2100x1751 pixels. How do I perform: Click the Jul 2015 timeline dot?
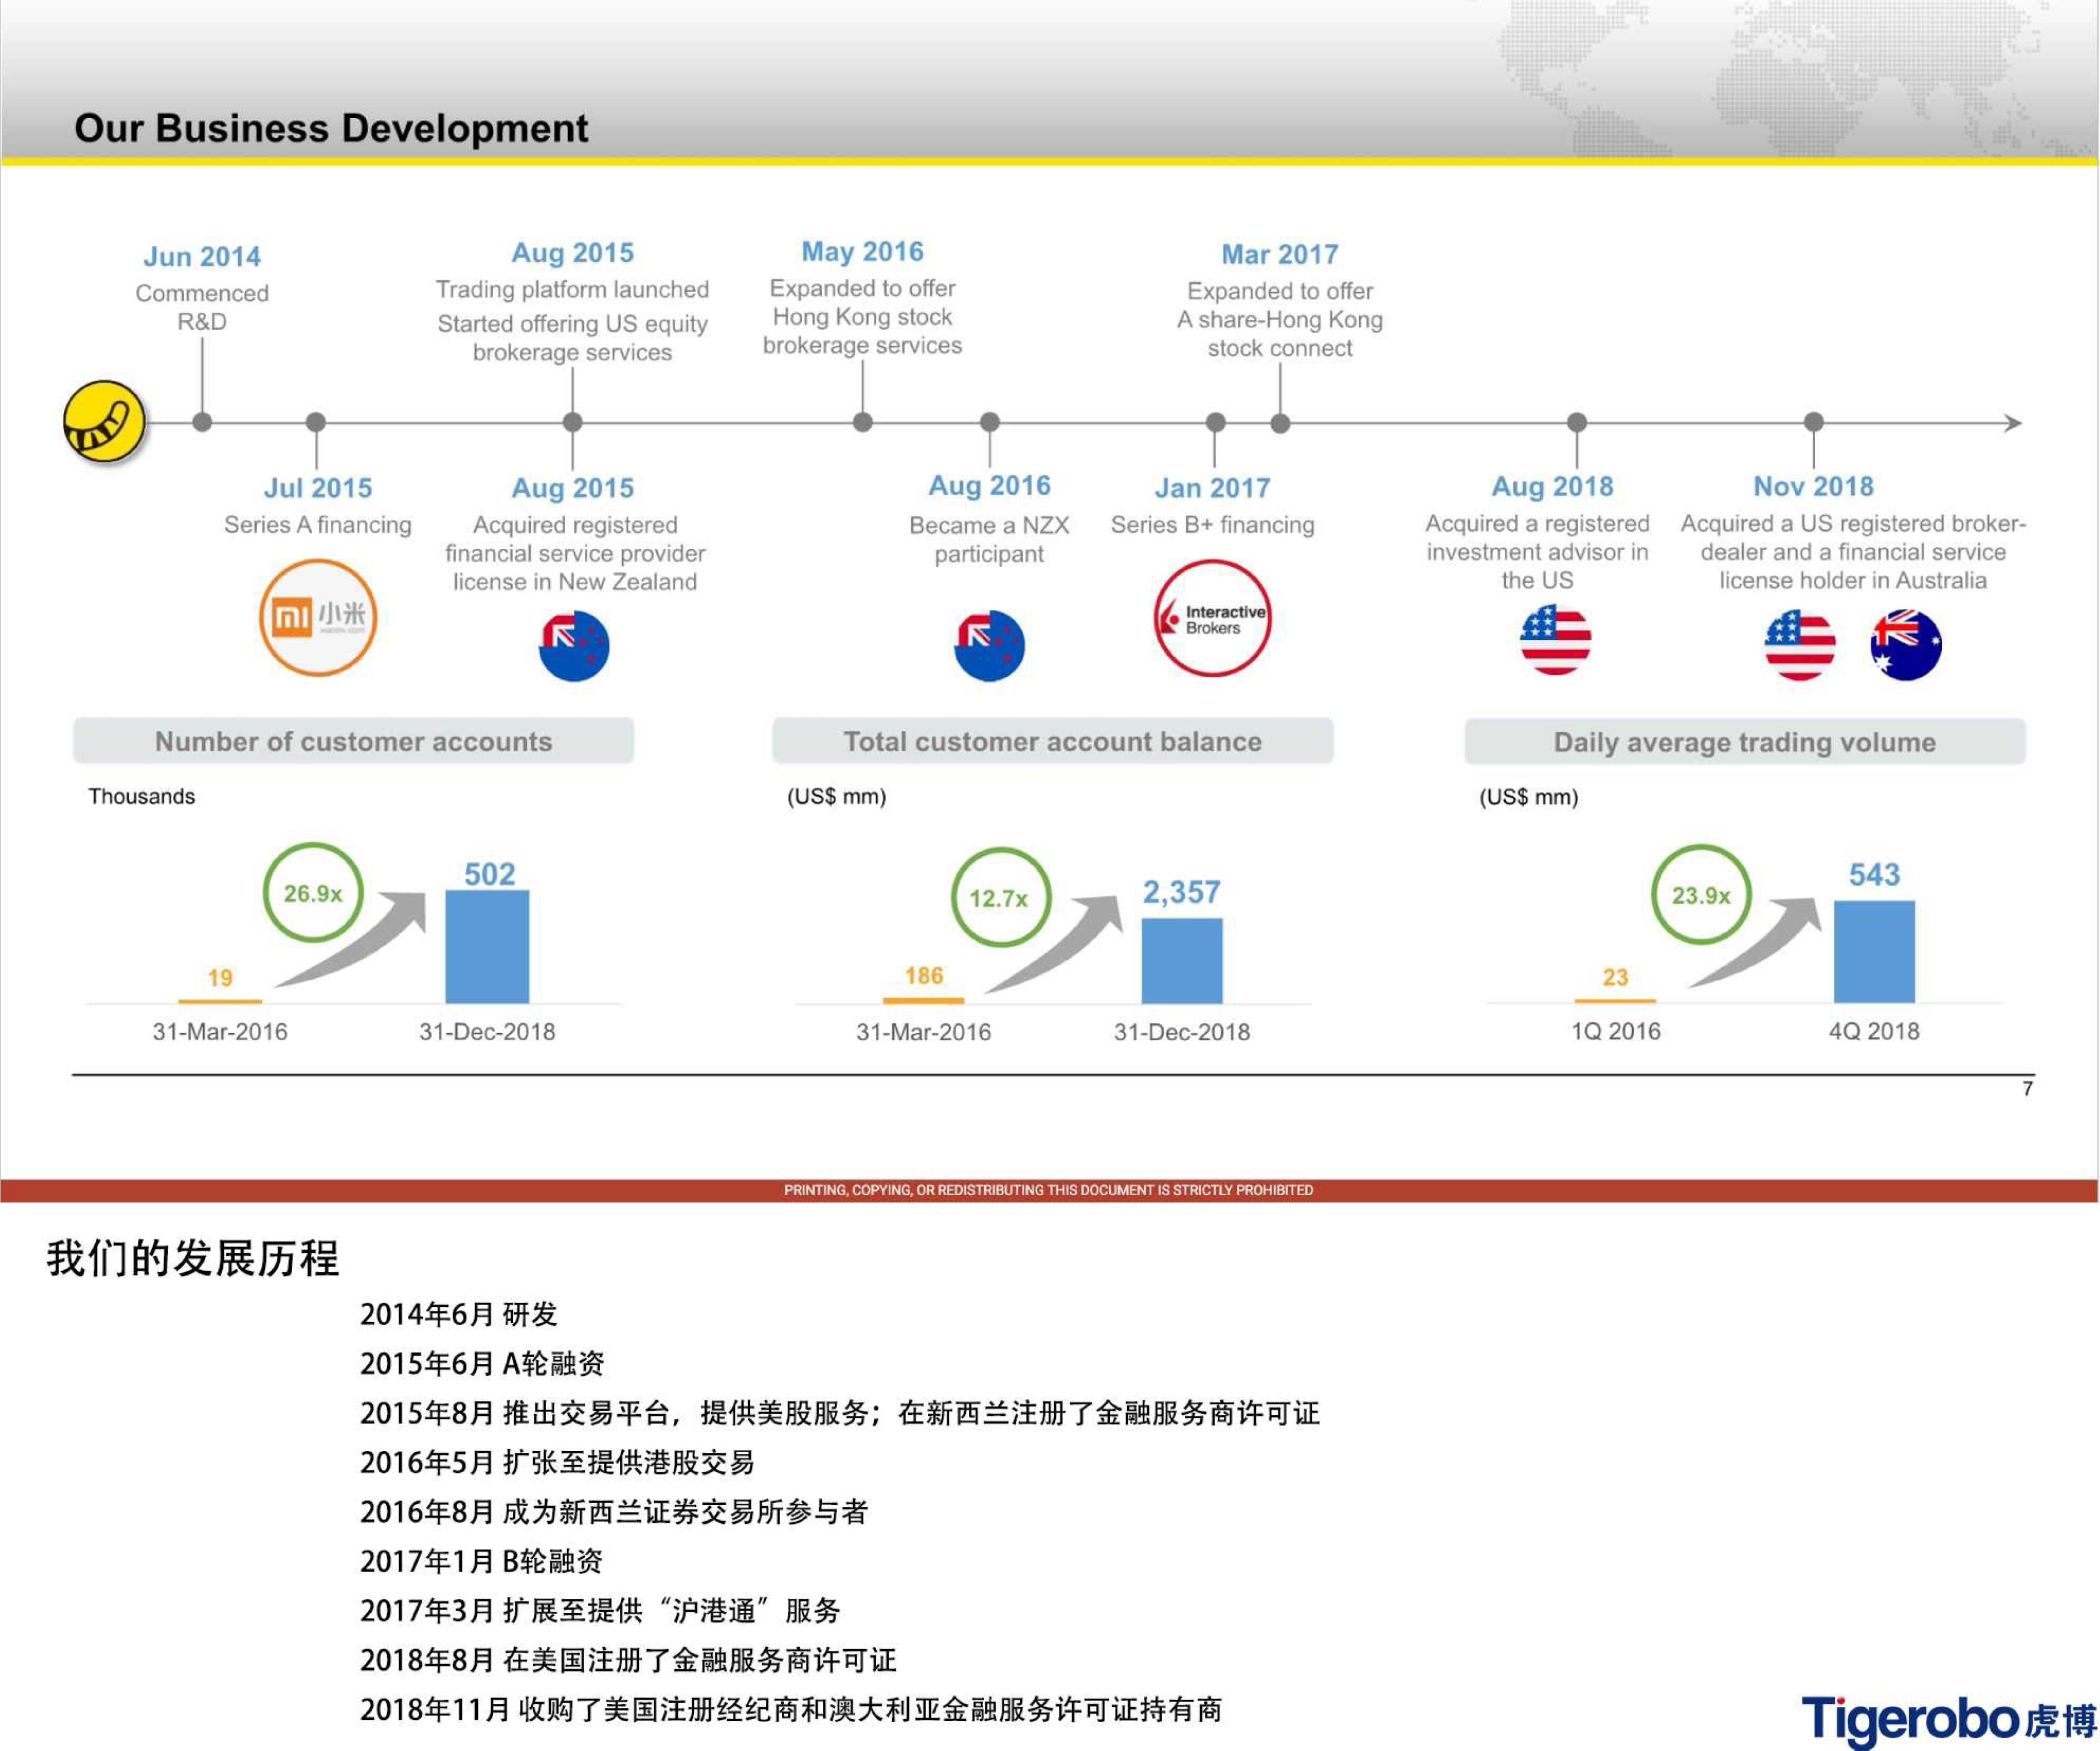pos(316,422)
